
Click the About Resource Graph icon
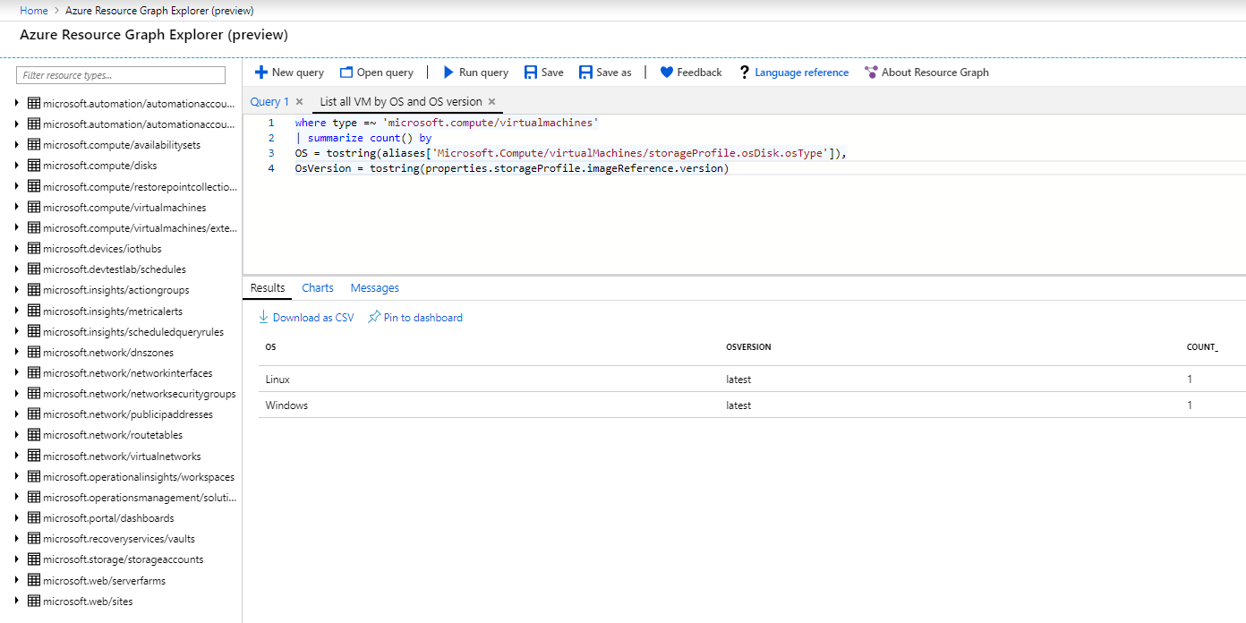(x=871, y=73)
